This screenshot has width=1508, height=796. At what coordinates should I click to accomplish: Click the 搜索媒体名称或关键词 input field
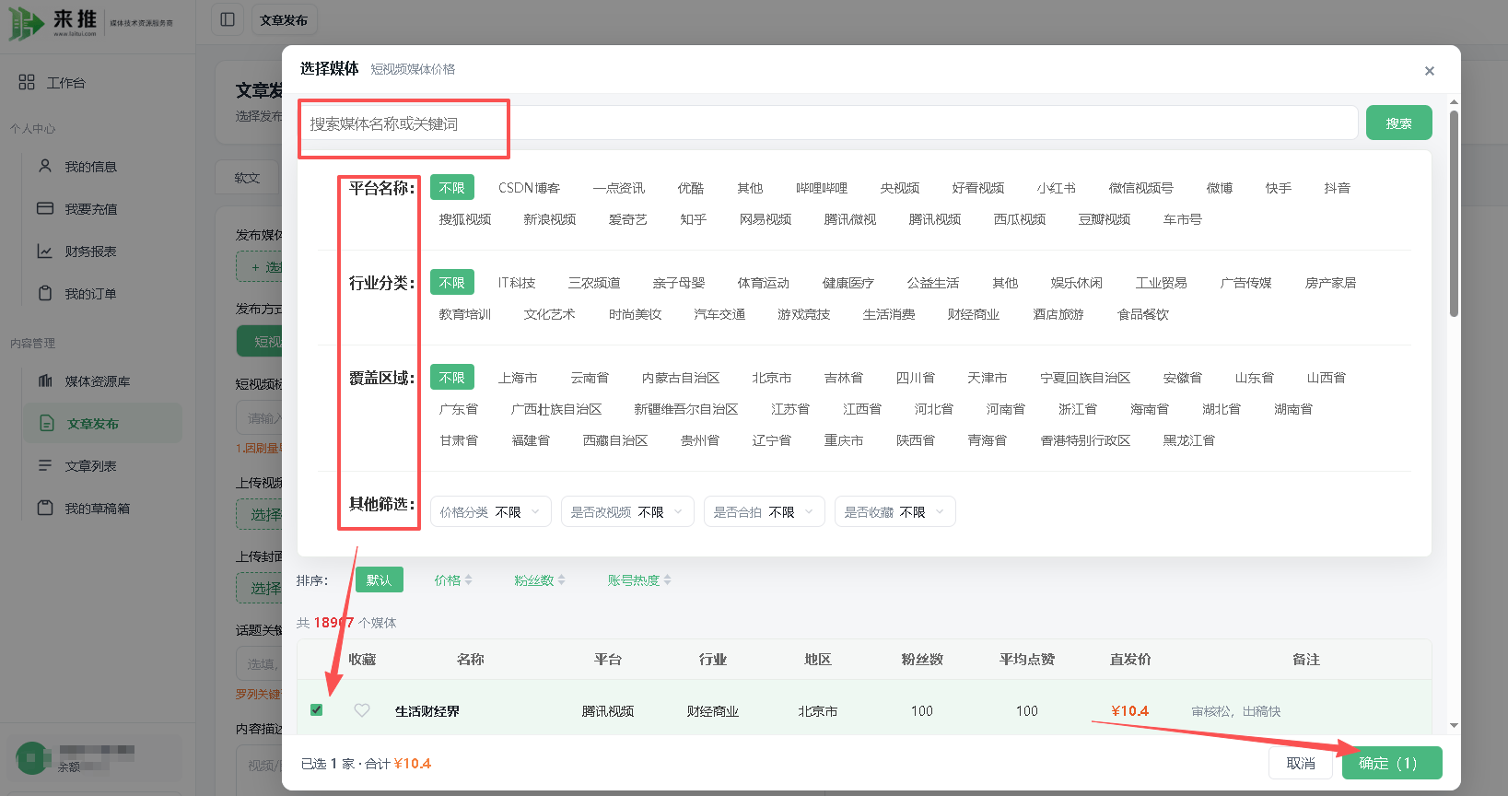[x=827, y=123]
